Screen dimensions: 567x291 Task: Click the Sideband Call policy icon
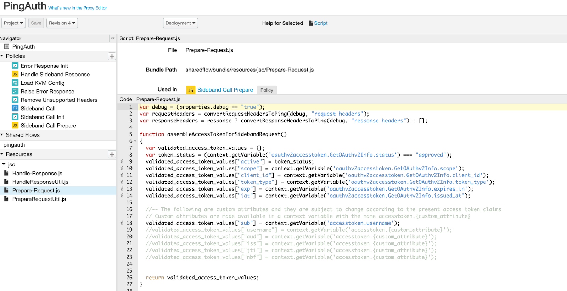[15, 108]
